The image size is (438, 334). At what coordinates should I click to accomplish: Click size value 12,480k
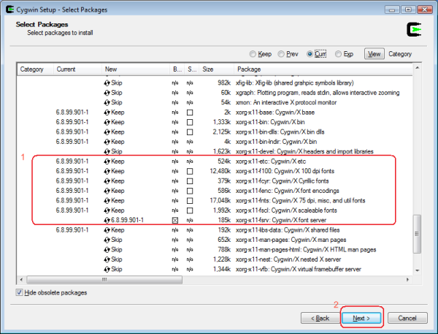(x=220, y=171)
